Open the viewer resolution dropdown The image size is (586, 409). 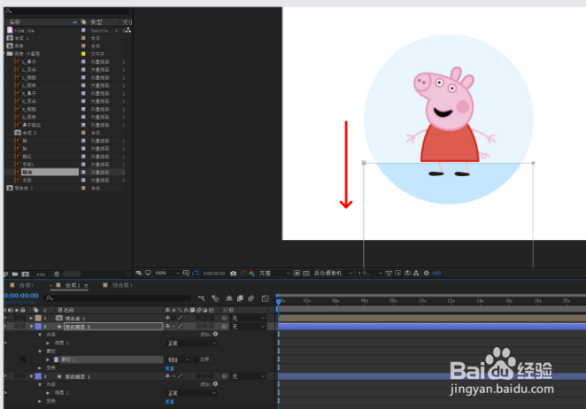pyautogui.click(x=274, y=274)
